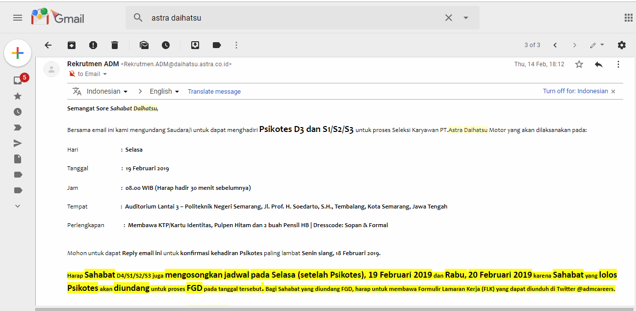Change source language from Indonesian
The width and height of the screenshot is (636, 311).
107,91
